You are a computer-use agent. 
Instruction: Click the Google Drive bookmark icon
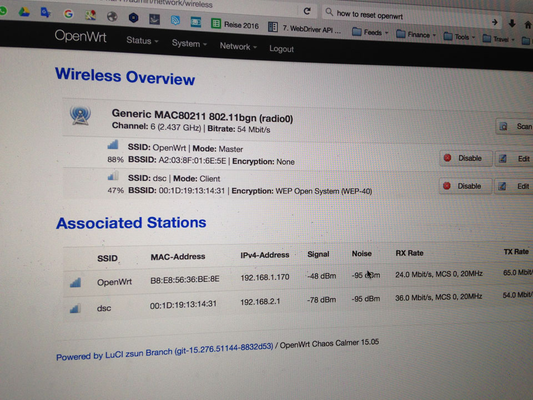coord(24,12)
